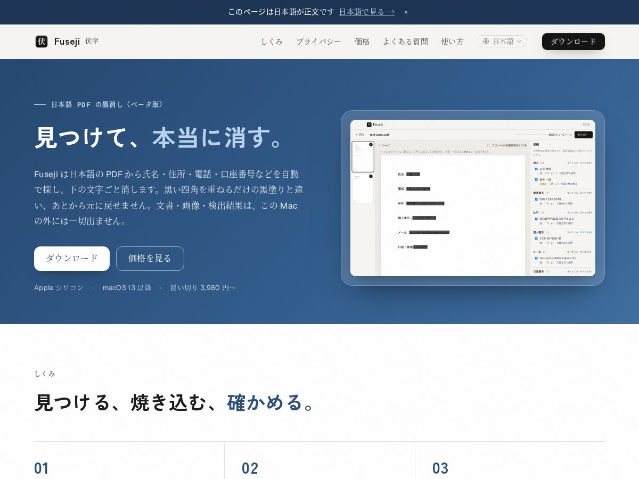The height and width of the screenshot is (479, 639).
Task: Toggle 090-1234-5678 checkbox in app preview
Action: [x=536, y=199]
